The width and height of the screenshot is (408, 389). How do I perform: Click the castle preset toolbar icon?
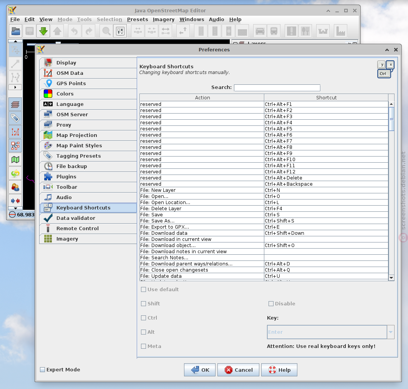coord(323,31)
